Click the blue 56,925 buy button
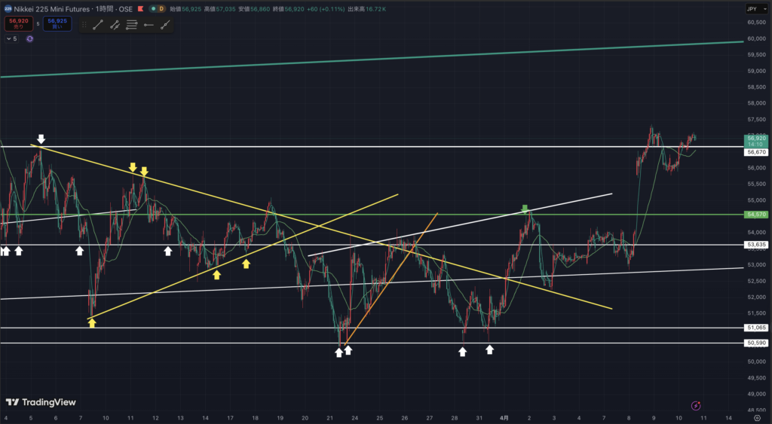This screenshot has height=424, width=772. (57, 23)
